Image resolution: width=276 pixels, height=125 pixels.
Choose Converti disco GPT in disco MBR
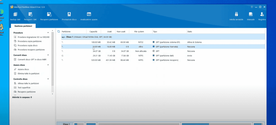[x=32, y=59]
